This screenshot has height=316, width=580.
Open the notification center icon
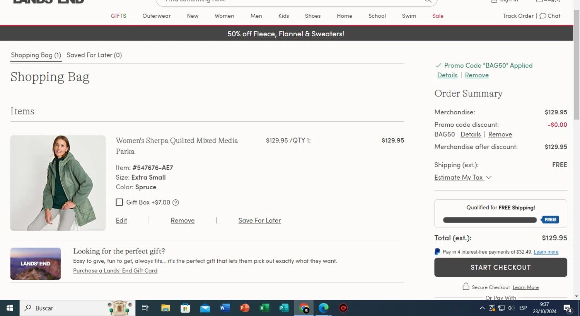pos(568,308)
